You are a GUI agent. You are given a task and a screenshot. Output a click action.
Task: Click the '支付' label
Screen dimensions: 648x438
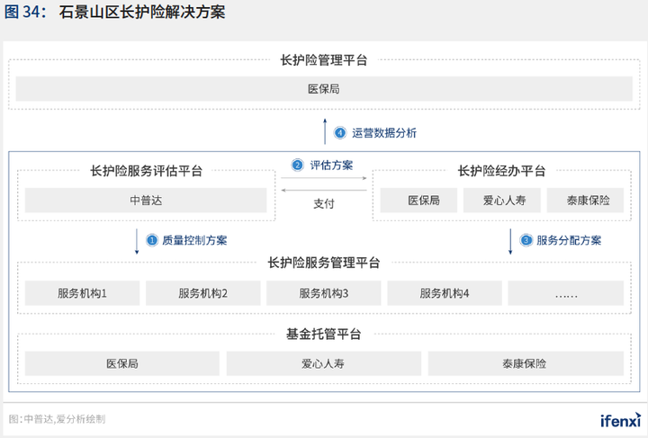(324, 203)
